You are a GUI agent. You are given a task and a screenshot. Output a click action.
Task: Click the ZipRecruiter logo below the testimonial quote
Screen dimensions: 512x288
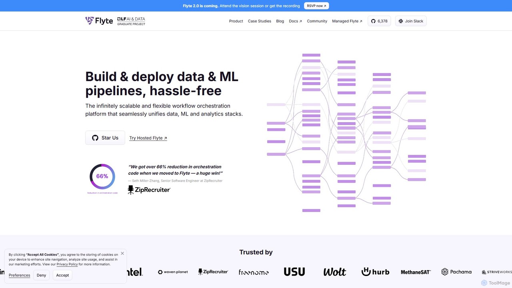pos(149,190)
